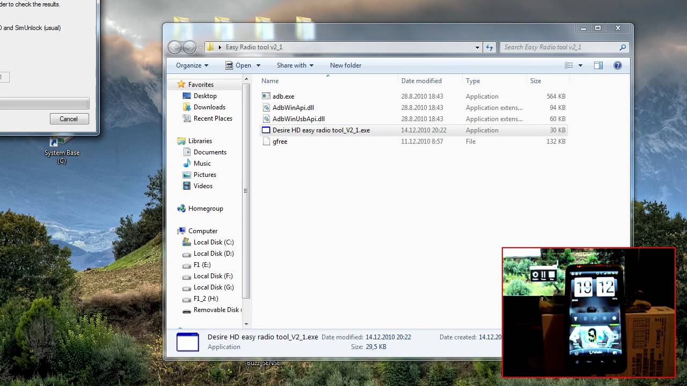Open Removable Disk drive
687x386 pixels.
click(216, 310)
